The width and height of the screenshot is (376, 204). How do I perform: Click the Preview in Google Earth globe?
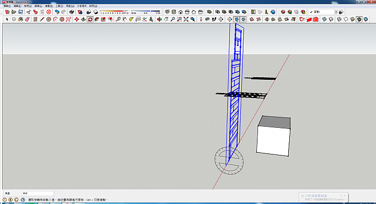[x=273, y=11]
